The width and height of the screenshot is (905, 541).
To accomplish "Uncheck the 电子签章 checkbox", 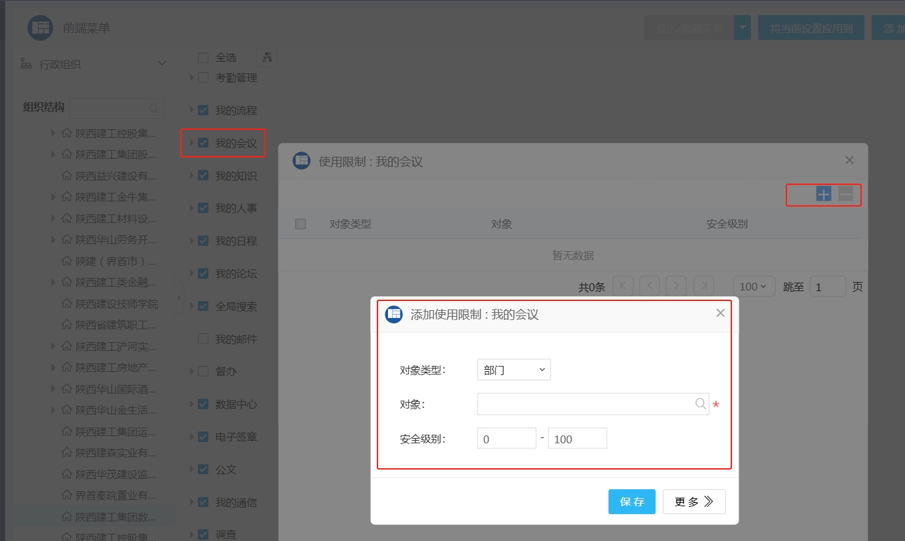I will (203, 437).
